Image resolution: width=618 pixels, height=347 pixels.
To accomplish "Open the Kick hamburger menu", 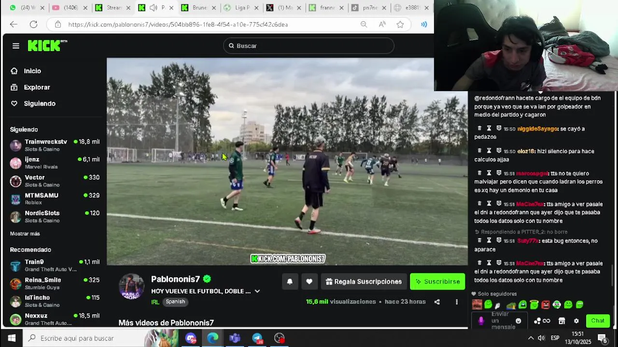I will (x=16, y=46).
